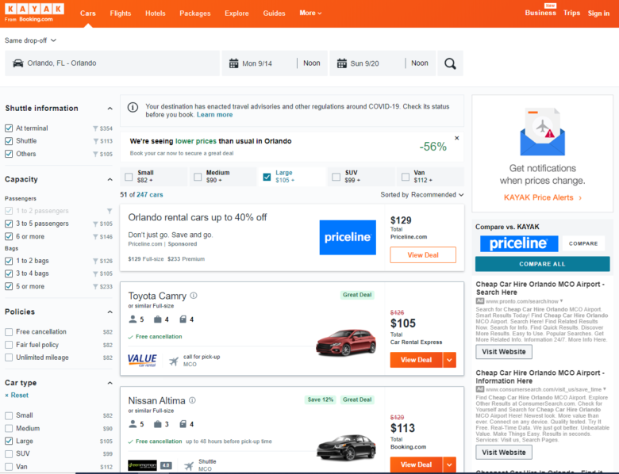Viewport: 619px width, 474px height.
Task: Click filter icon for 1 to 2 bags
Action: (95, 261)
